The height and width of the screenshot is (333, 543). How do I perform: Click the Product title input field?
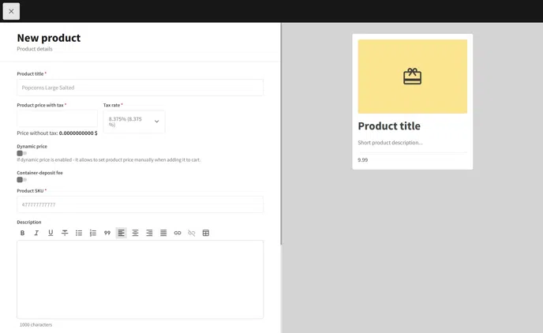[x=140, y=88]
